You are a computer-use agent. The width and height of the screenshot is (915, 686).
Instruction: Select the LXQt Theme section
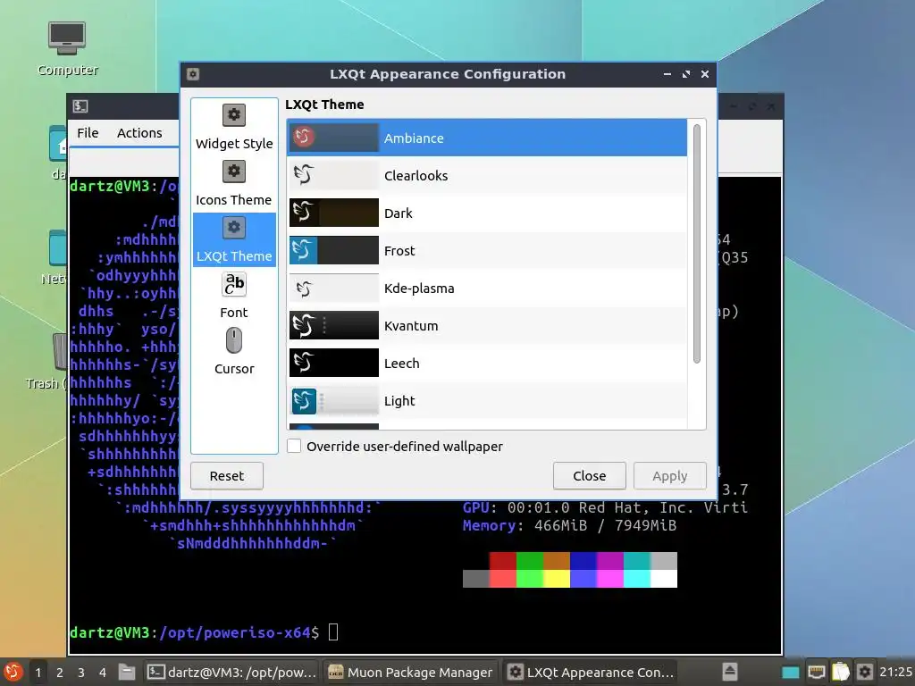coord(234,239)
